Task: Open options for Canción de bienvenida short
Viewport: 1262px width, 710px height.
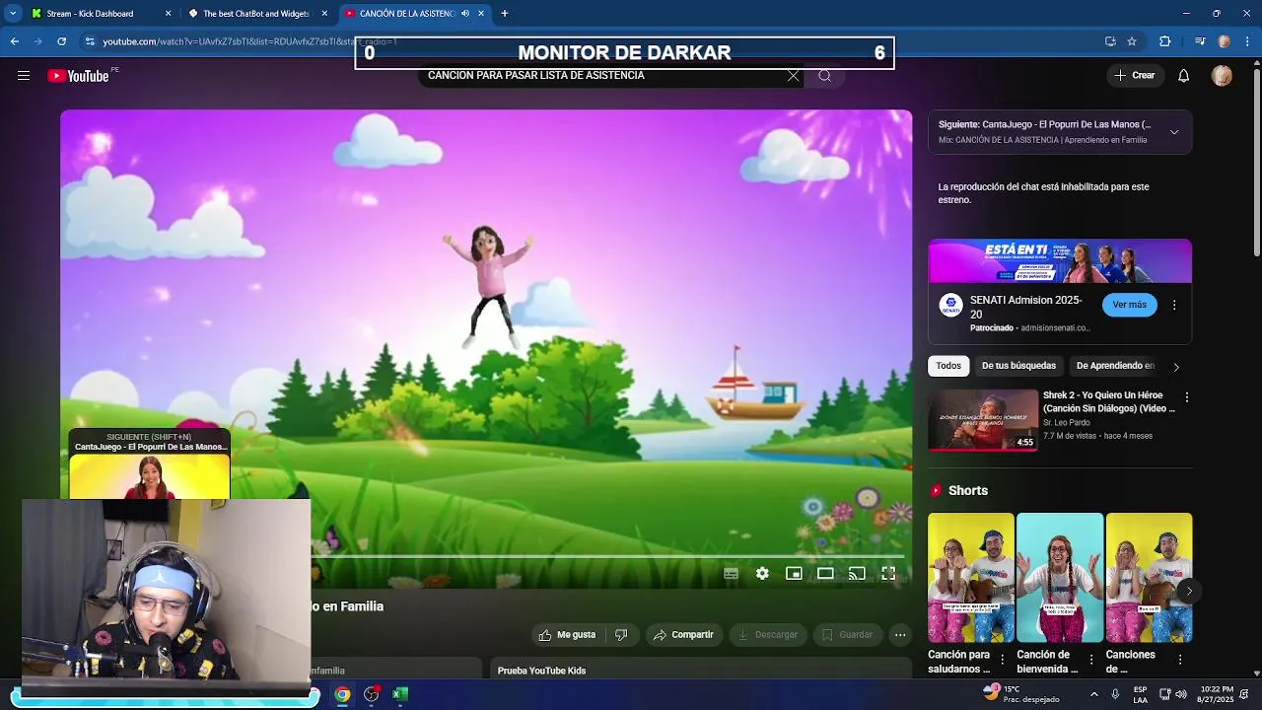Action: [1091, 660]
